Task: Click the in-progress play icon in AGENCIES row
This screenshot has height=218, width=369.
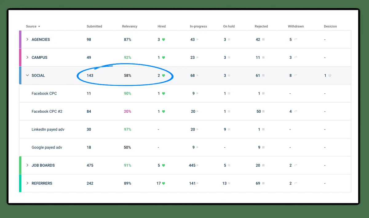Action: click(198, 40)
